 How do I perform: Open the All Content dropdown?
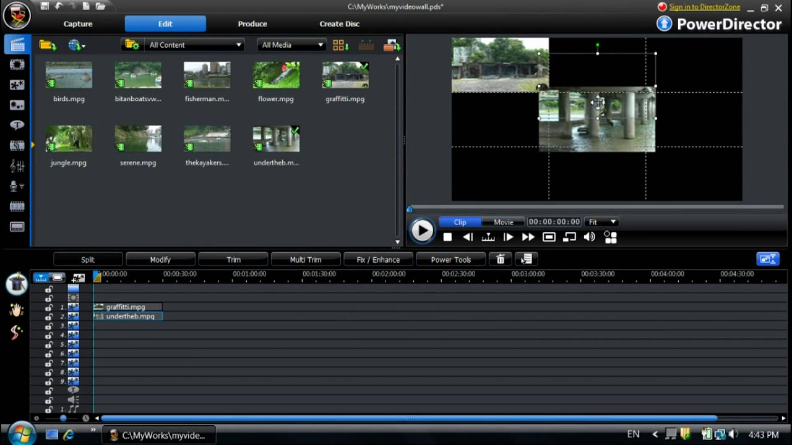point(194,45)
